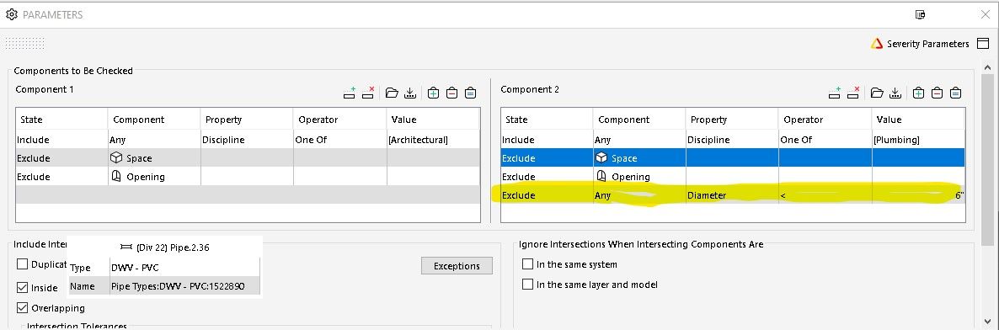This screenshot has width=999, height=330.
Task: Click Discipline property in Component 2
Action: [x=731, y=140]
